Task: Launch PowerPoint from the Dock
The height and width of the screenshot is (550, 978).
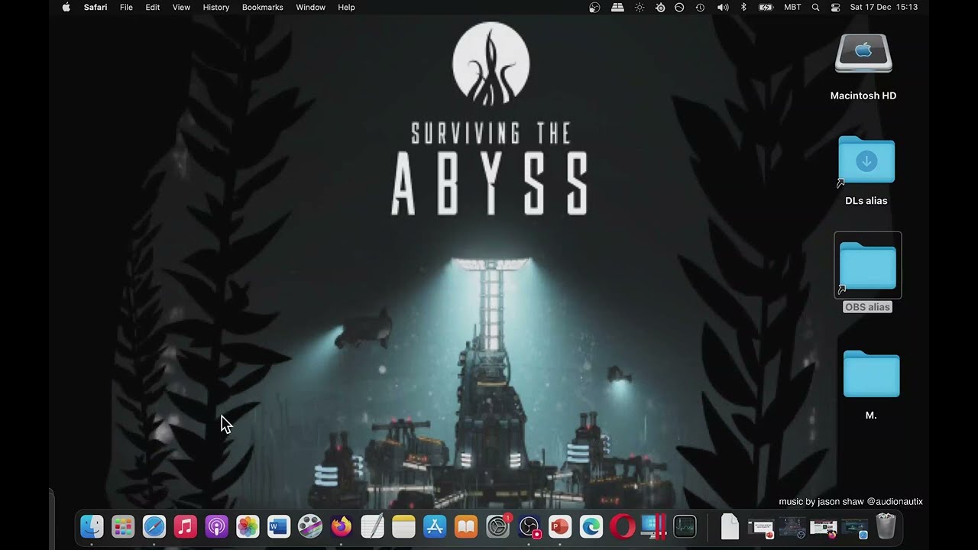Action: tap(560, 526)
